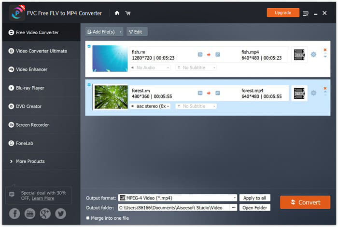This screenshot has width=338, height=227.
Task: Click the Upgrade button
Action: click(283, 13)
